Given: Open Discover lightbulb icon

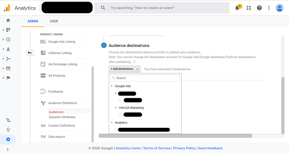Looking at the screenshot, I should 8,130.
